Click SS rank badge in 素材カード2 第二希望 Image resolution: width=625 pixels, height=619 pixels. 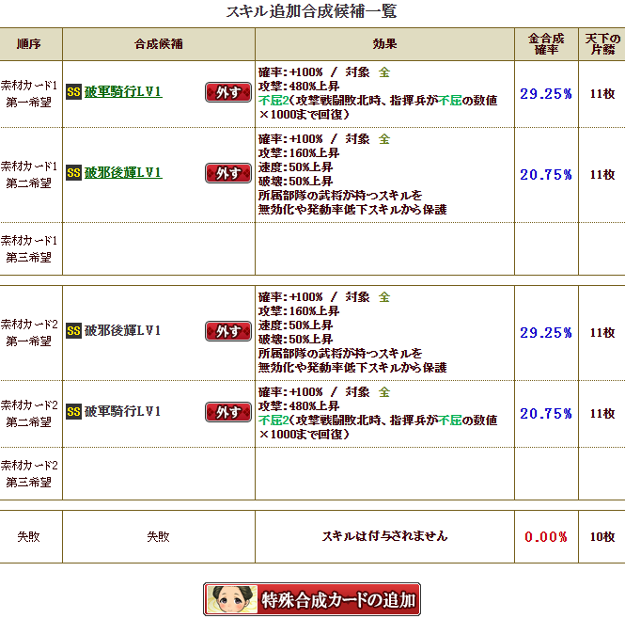[x=73, y=411]
